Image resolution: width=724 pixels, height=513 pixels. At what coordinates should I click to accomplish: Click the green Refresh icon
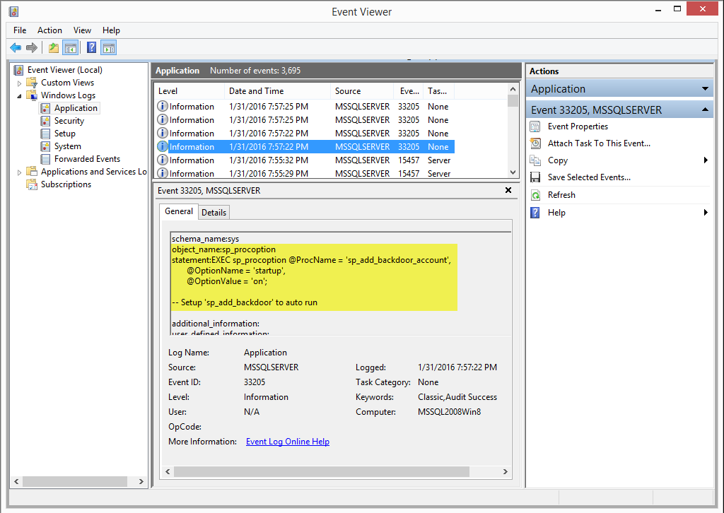[535, 195]
